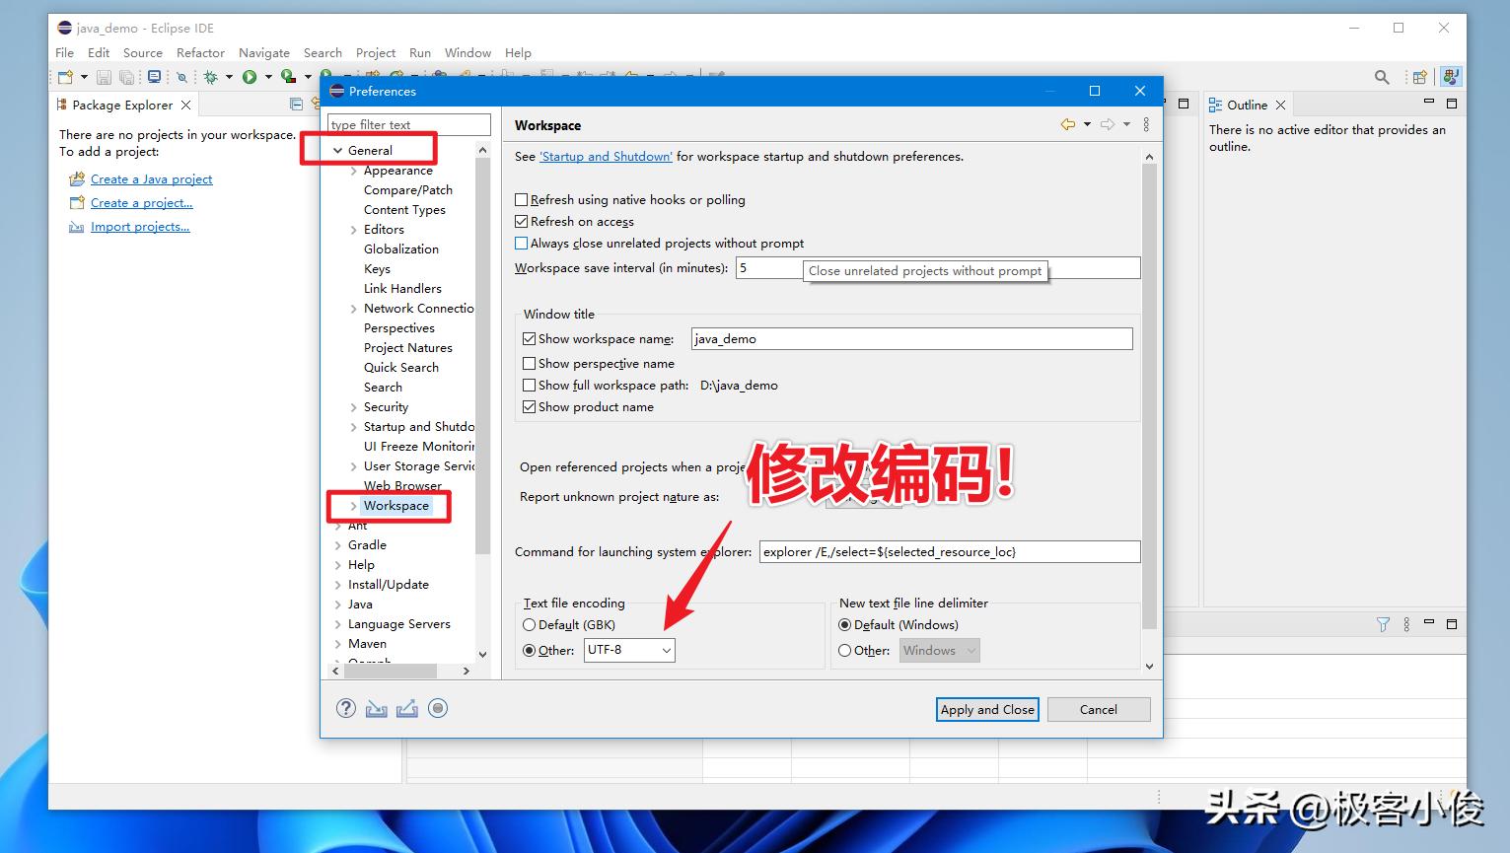Screen dimensions: 1510x853
Task: Click the Apply and Close button
Action: pyautogui.click(x=986, y=709)
